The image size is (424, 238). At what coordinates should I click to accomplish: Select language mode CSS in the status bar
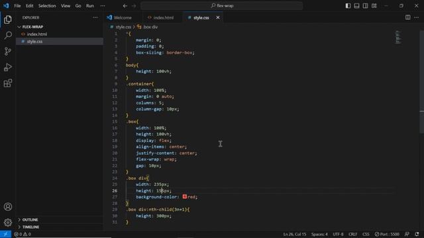366,234
